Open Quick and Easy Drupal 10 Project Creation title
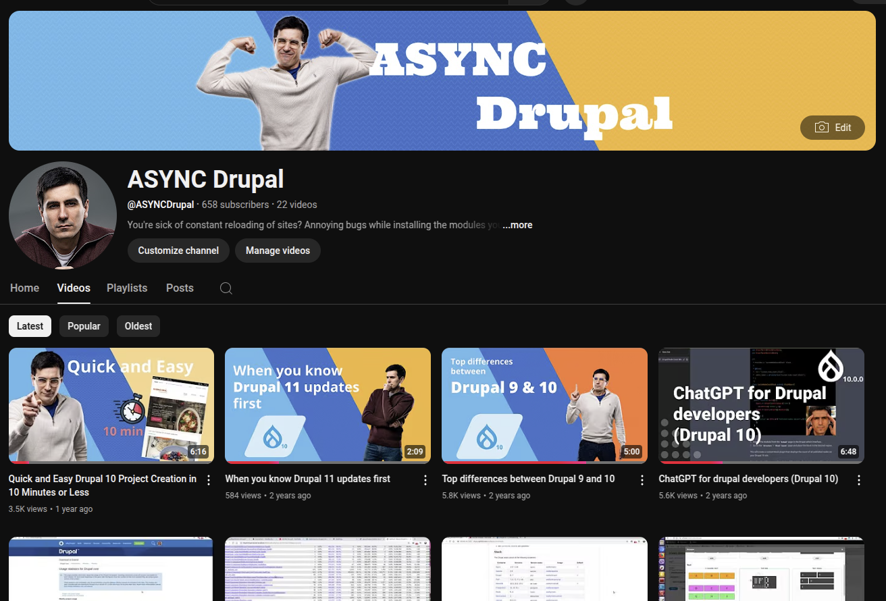 coord(103,485)
